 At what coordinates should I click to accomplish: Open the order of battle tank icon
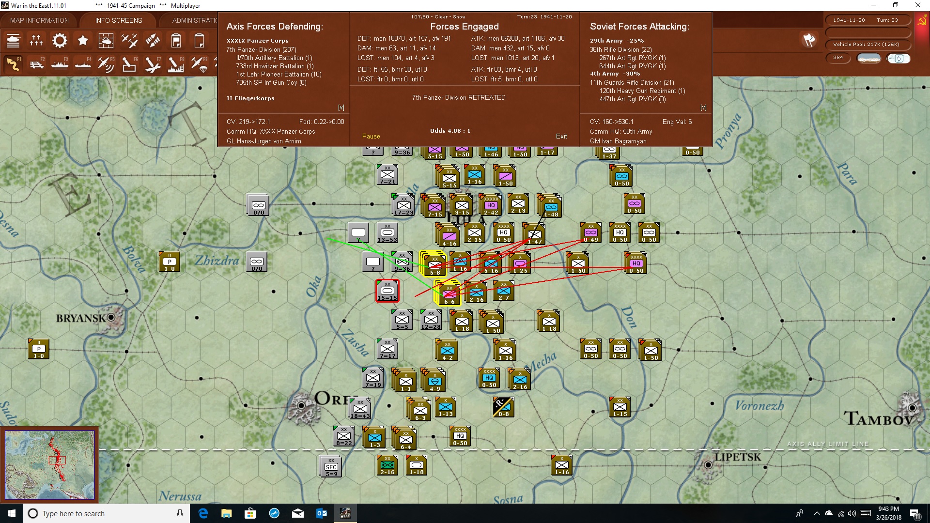[13, 41]
